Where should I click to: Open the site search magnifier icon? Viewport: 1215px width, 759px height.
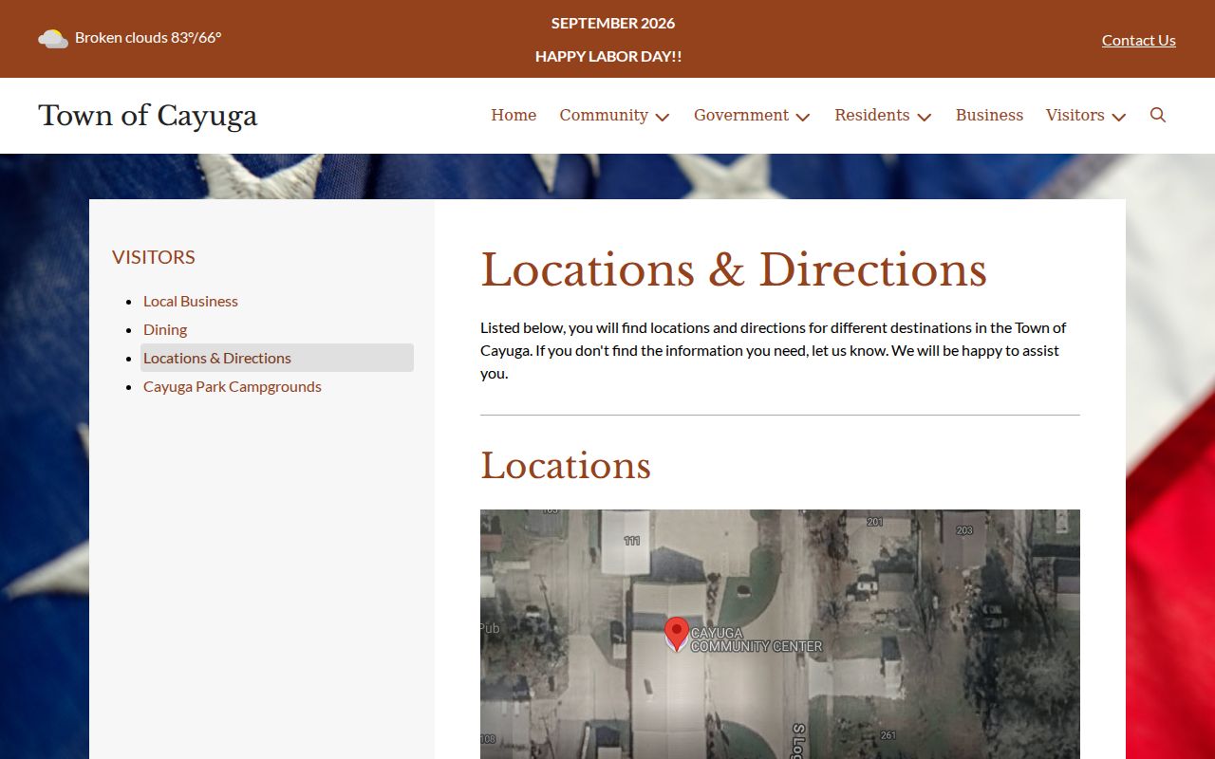click(x=1158, y=115)
